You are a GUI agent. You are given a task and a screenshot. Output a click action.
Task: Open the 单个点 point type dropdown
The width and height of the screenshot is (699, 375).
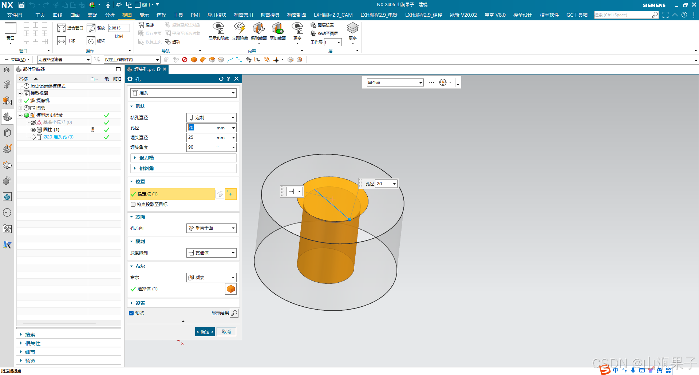tap(395, 82)
